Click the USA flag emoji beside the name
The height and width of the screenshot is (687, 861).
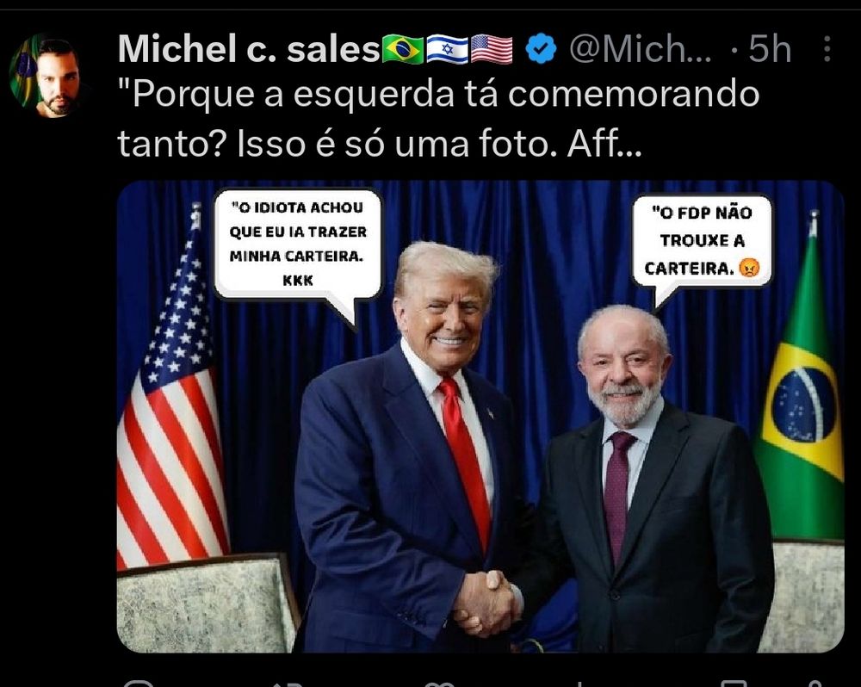(492, 49)
